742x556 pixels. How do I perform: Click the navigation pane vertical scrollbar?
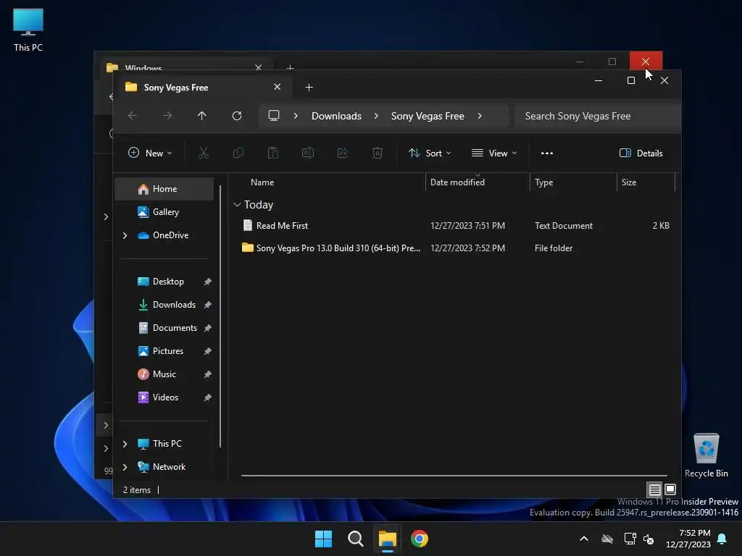pyautogui.click(x=220, y=317)
